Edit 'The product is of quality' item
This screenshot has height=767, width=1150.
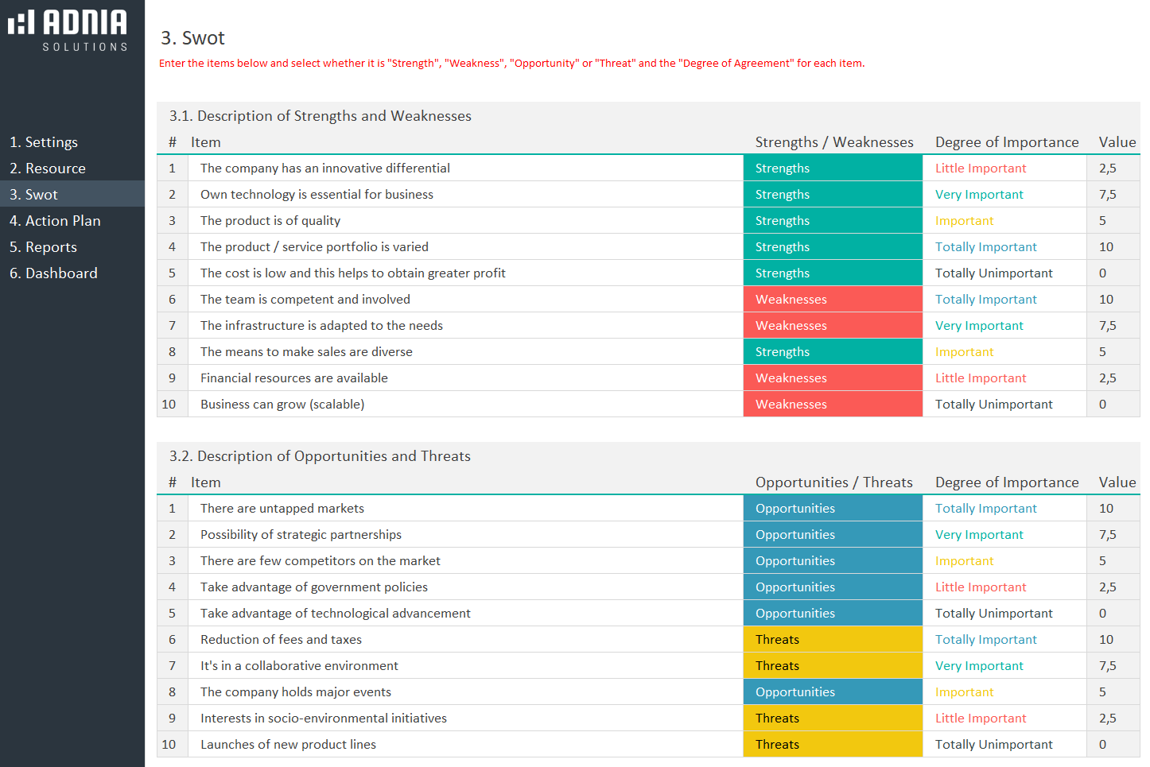pyautogui.click(x=464, y=221)
